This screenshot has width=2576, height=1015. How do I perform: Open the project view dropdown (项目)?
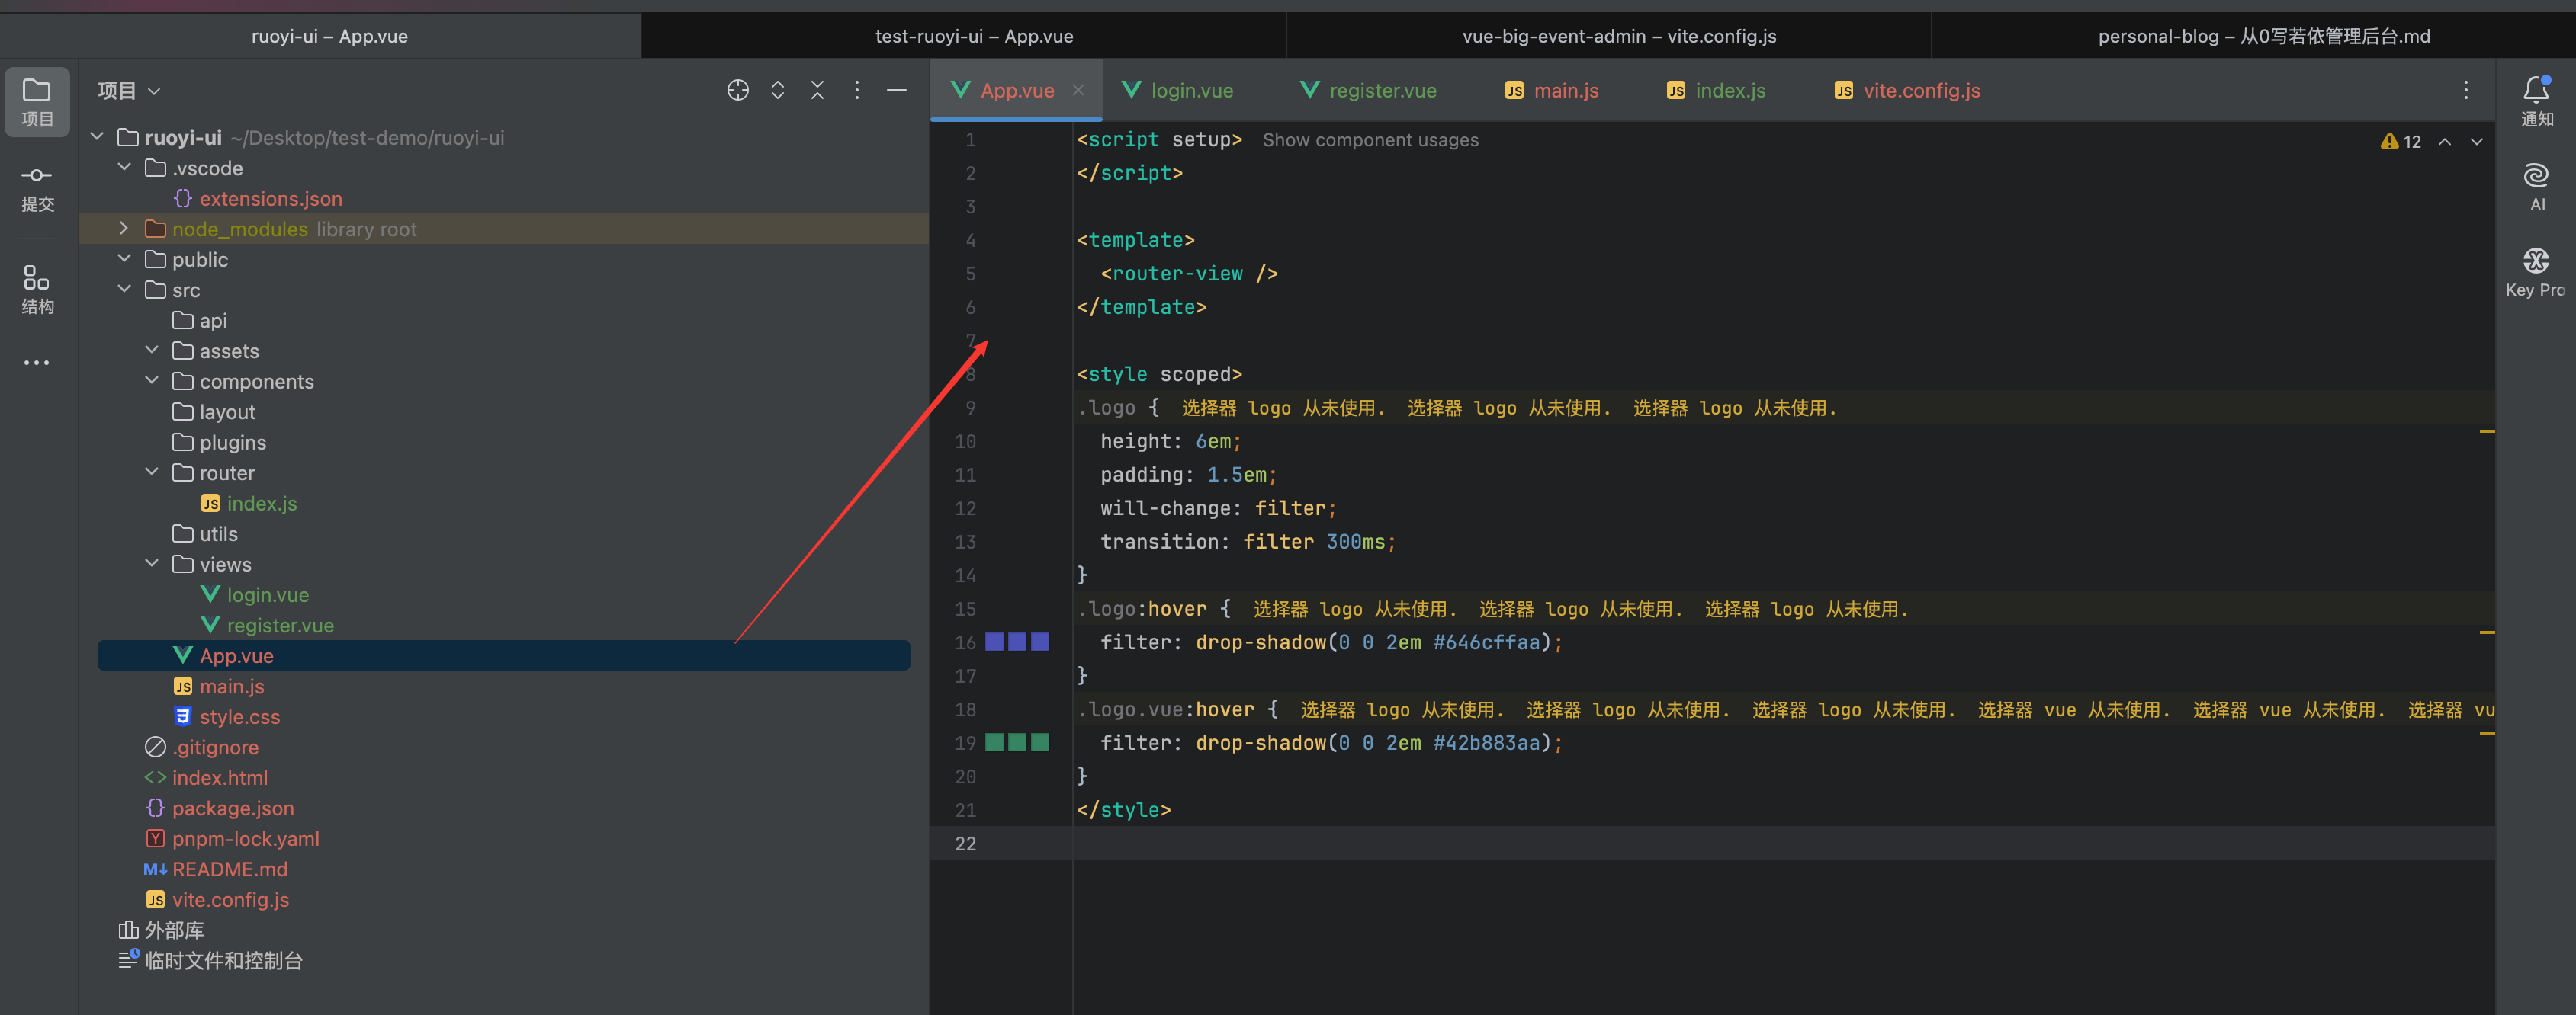coord(129,90)
